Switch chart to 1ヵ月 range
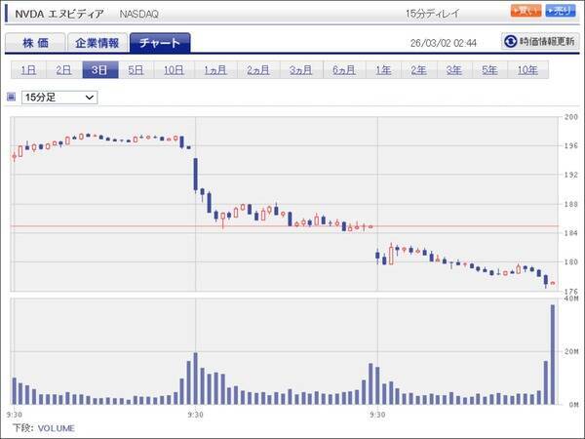This screenshot has height=439, width=585. click(215, 70)
